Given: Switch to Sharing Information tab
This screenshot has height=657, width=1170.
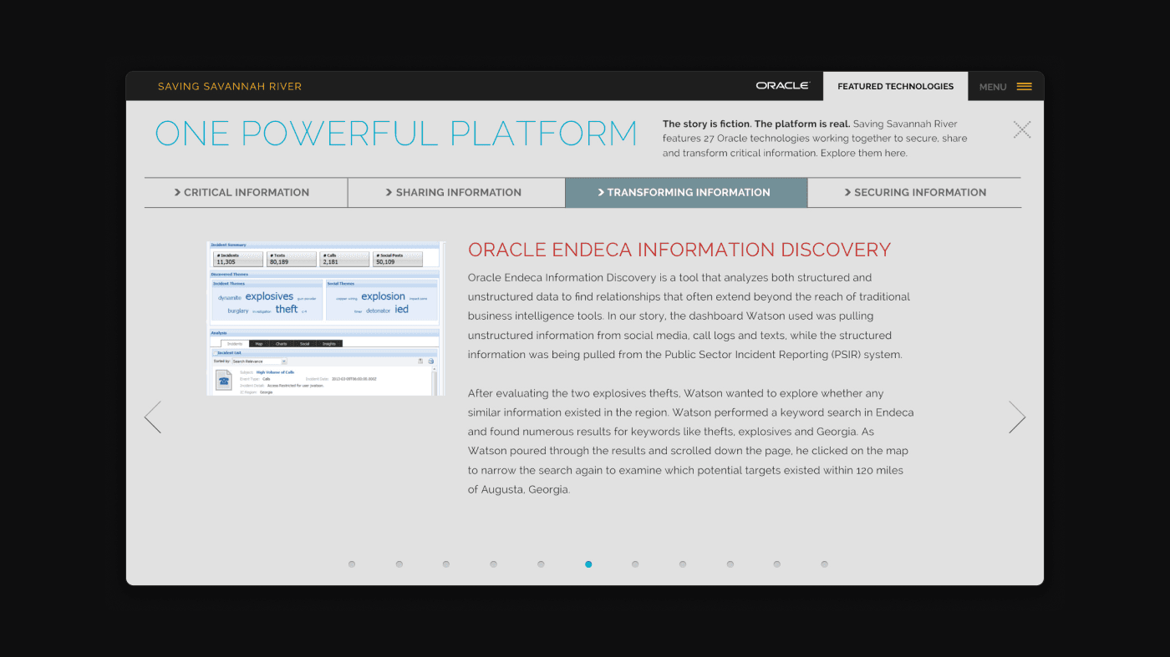Looking at the screenshot, I should pos(456,192).
